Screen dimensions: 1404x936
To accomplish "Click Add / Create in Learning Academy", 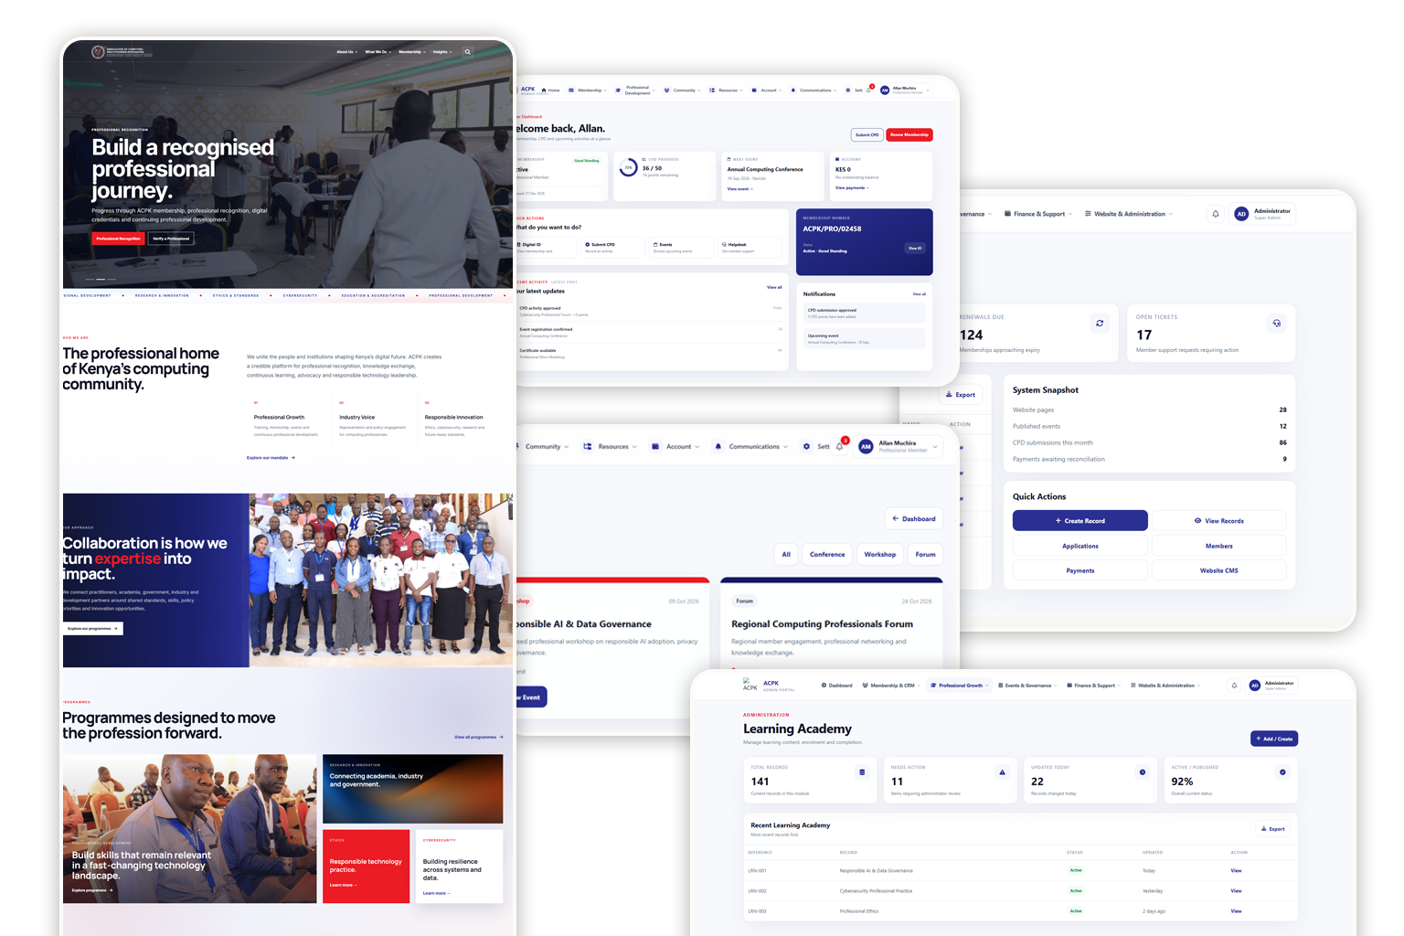I will [x=1274, y=739].
